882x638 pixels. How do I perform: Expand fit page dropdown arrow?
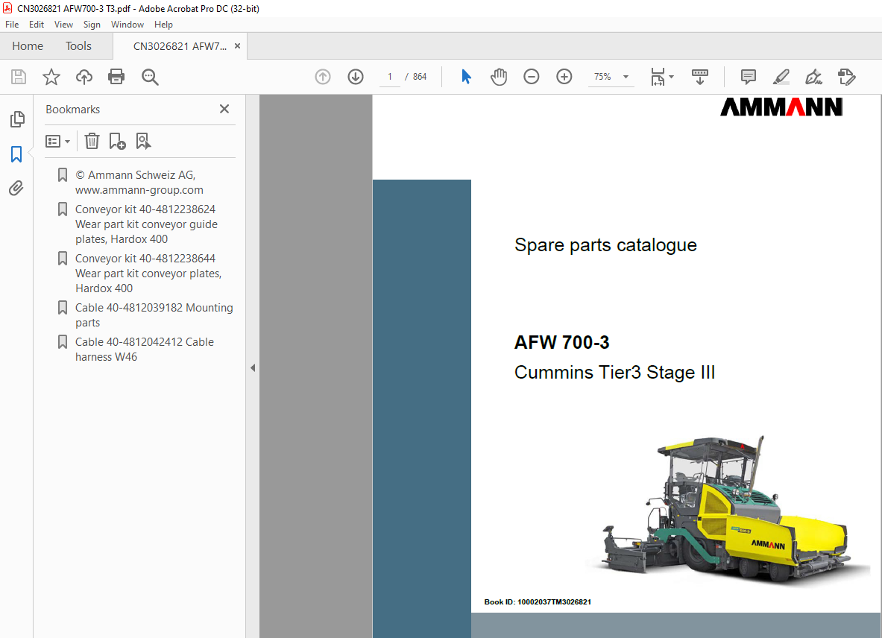point(671,77)
